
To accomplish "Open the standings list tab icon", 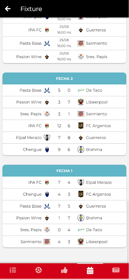I will (13, 270).
